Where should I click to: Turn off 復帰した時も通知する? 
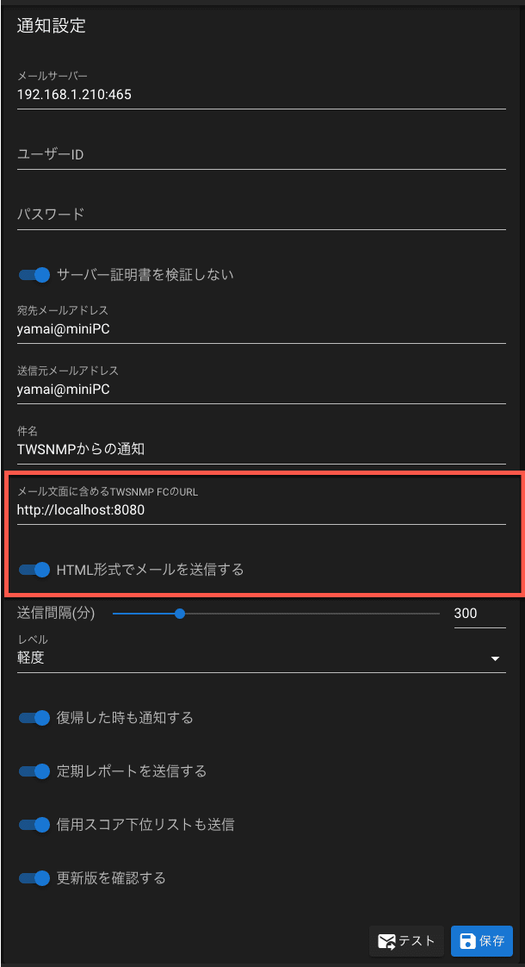pos(34,717)
